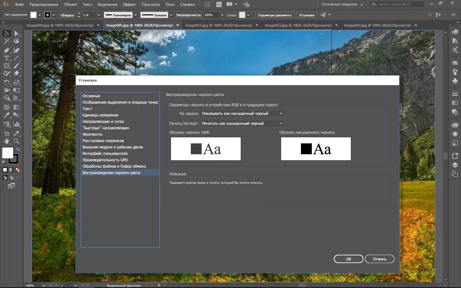Activate the Hand tool
This screenshot has width=461, height=288.
[x=6, y=141]
